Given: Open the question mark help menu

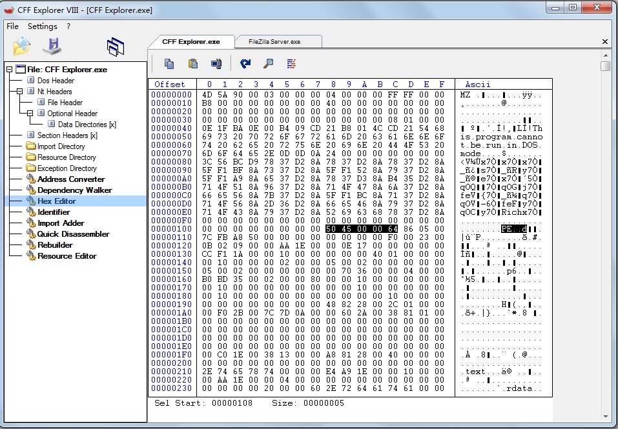Looking at the screenshot, I should click(x=68, y=26).
